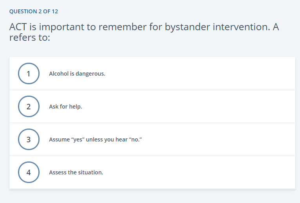The width and height of the screenshot is (300, 203).
Task: Pick the second option row about asking help
Action: pyautogui.click(x=152, y=107)
